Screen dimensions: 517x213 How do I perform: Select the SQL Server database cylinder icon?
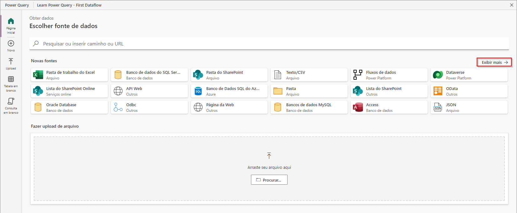pos(118,75)
